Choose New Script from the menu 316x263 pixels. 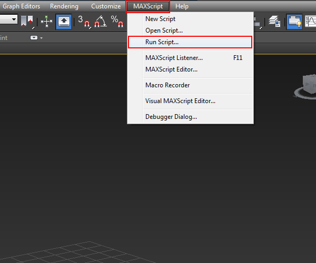pos(191,19)
